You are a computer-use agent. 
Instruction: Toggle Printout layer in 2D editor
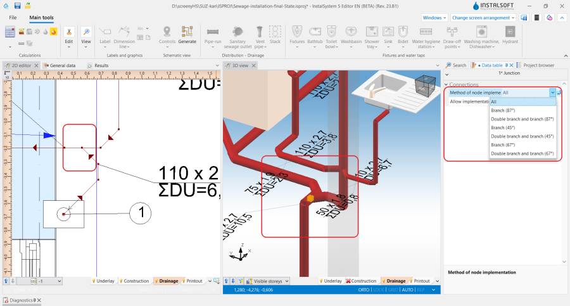[x=192, y=281]
